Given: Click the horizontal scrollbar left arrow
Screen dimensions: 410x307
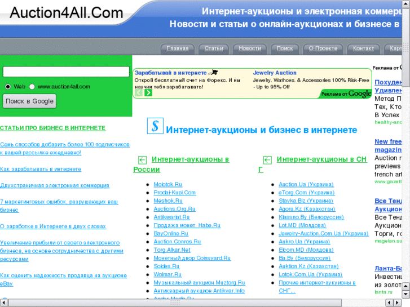Looking at the screenshot, I should click(x=3, y=302).
